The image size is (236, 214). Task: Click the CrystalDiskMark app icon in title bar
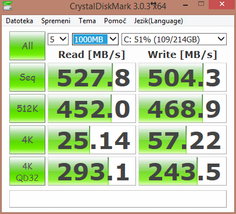click(x=8, y=6)
